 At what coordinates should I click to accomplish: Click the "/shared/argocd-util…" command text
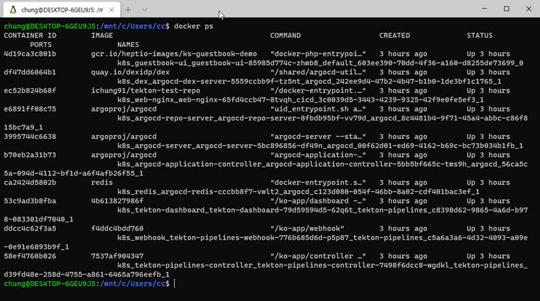point(318,72)
